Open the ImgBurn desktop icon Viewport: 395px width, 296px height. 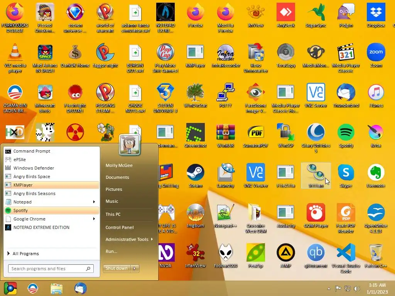pyautogui.click(x=195, y=216)
